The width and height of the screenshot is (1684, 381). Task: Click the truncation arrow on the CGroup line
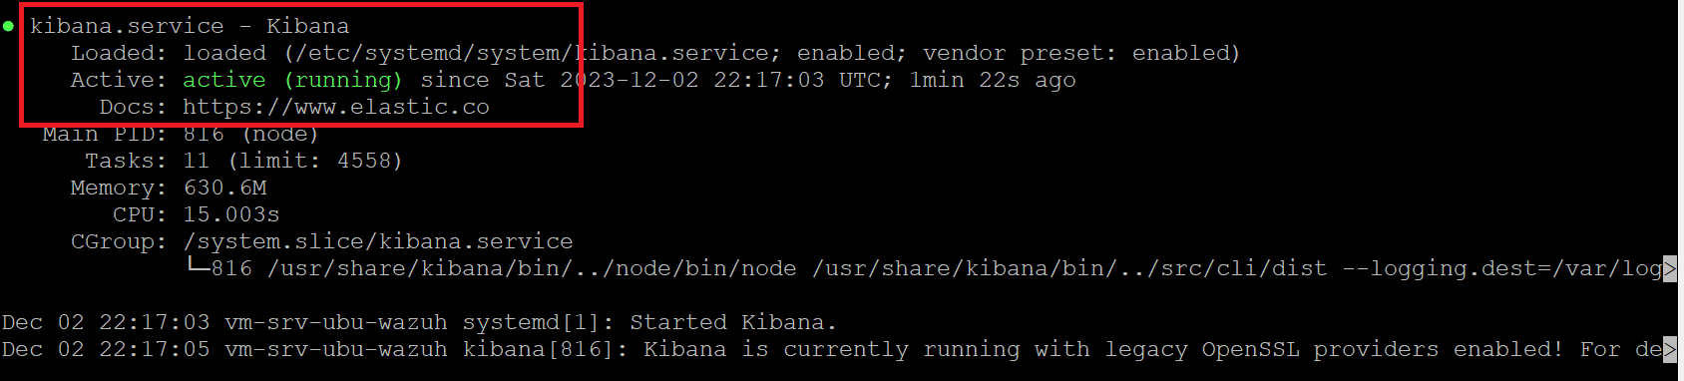coord(1670,268)
